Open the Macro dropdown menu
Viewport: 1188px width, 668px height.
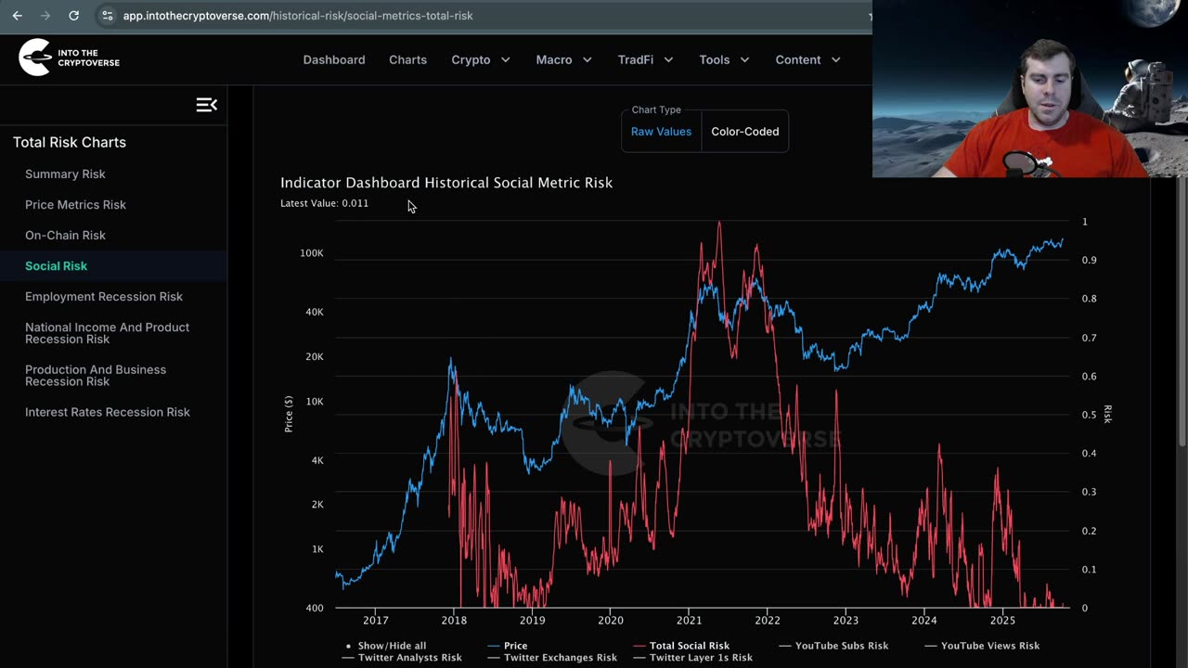click(563, 59)
